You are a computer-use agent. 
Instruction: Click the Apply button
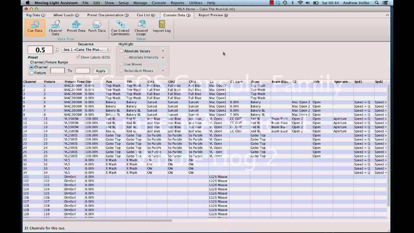click(101, 71)
